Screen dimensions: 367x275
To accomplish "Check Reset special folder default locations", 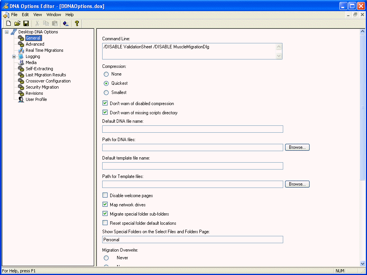I will [105, 223].
